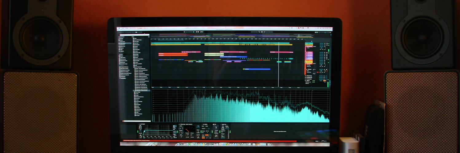Image resolution: width=460 pixels, height=153 pixels.
Task: Expand the Reverb device folder
Action: pyautogui.click(x=136, y=106)
